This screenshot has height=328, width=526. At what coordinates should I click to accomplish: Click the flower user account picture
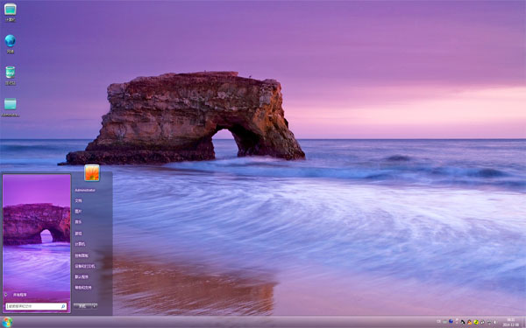point(92,172)
